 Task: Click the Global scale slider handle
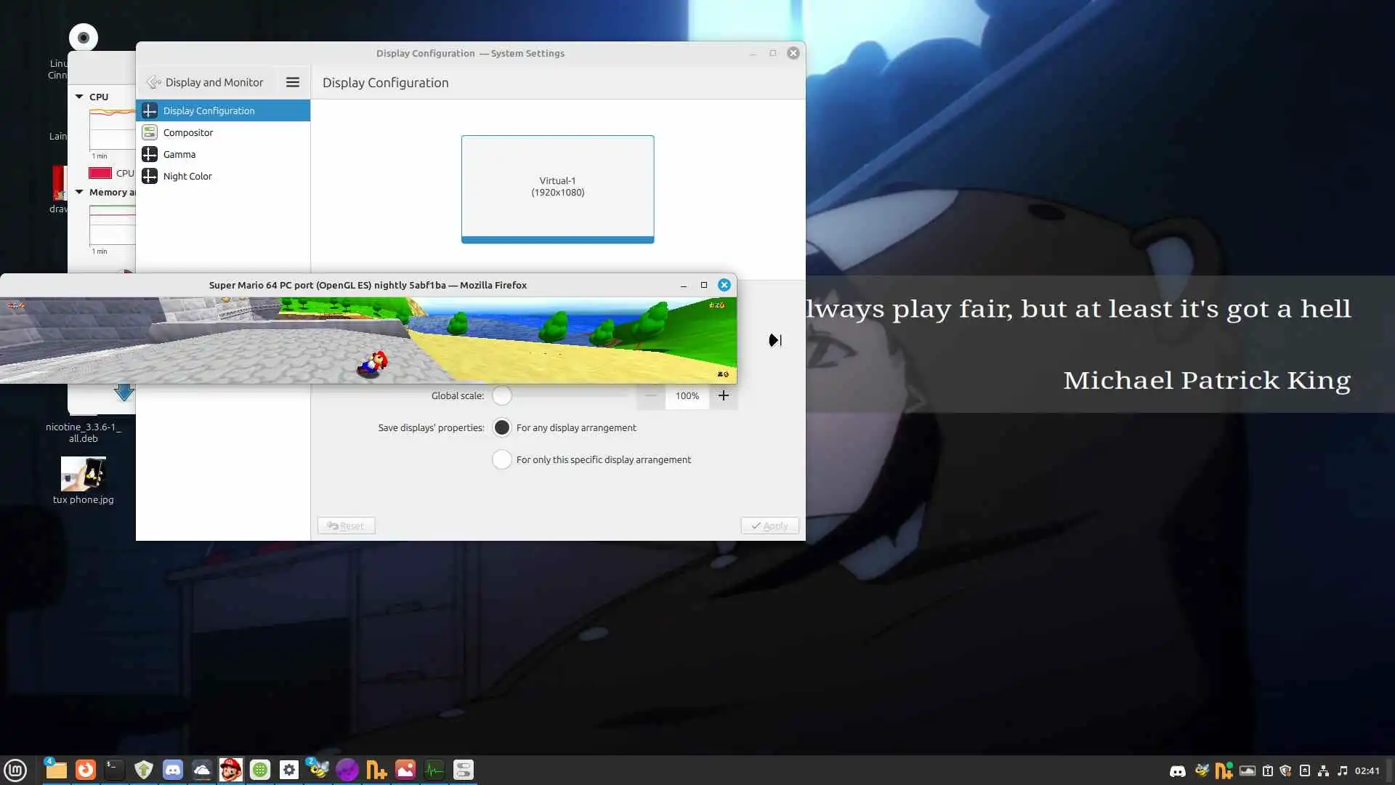point(502,395)
